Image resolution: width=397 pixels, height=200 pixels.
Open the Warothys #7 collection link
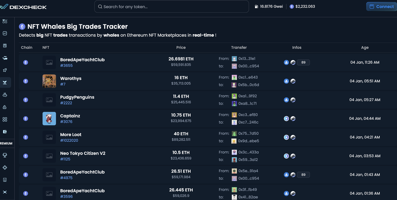point(71,78)
